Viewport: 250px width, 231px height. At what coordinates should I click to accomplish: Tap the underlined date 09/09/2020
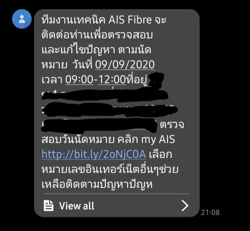(x=125, y=65)
